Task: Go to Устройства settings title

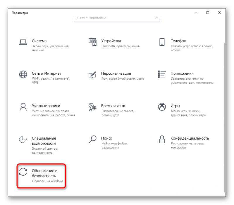Action: 111,41
